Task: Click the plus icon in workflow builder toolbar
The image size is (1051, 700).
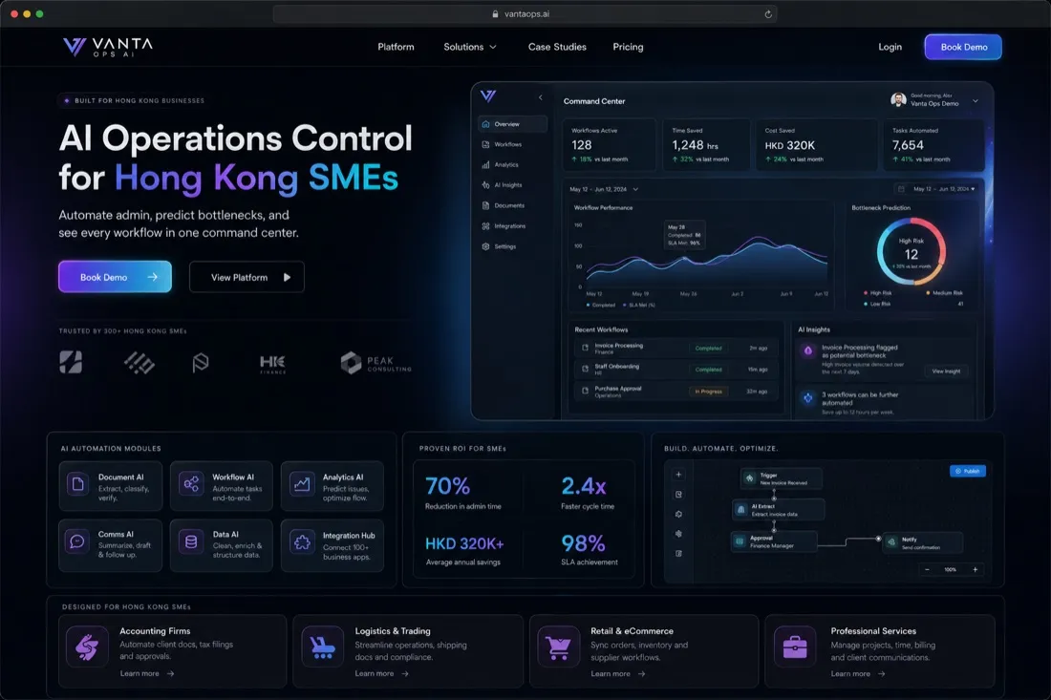Action: click(x=678, y=475)
